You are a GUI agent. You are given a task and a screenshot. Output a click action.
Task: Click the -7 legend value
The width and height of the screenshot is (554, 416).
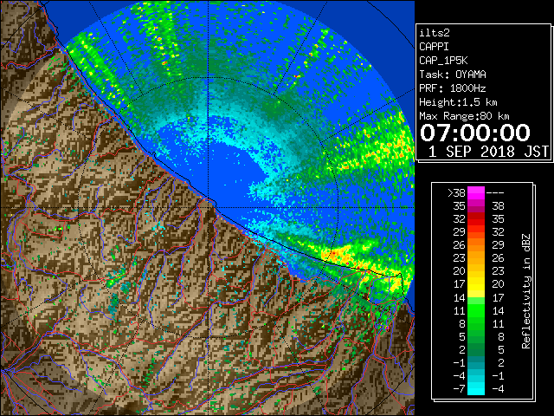459,389
